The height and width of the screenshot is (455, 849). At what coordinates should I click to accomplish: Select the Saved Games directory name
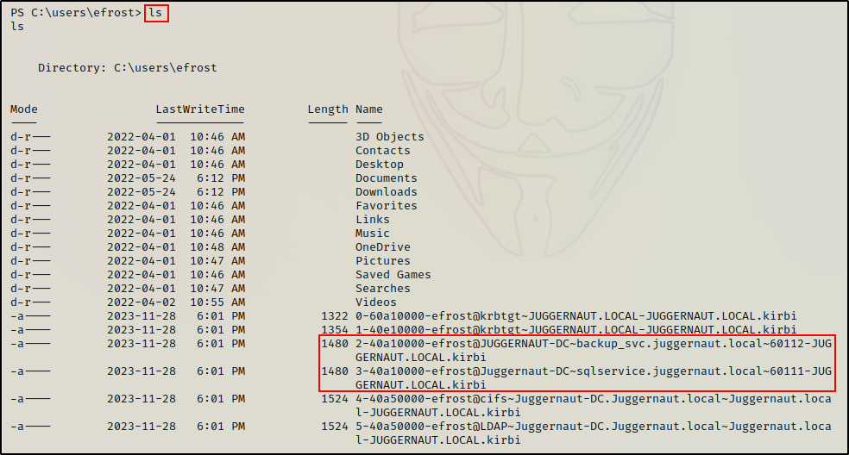[393, 275]
